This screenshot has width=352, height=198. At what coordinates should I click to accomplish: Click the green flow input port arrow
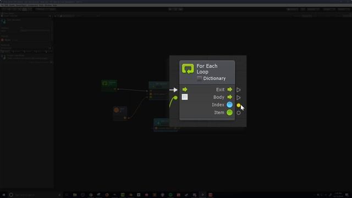click(185, 89)
